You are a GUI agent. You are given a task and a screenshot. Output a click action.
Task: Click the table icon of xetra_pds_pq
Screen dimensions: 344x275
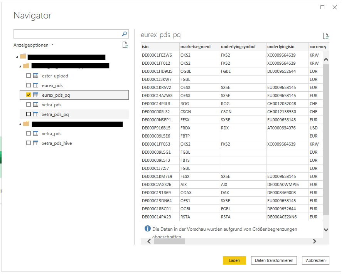pos(35,114)
